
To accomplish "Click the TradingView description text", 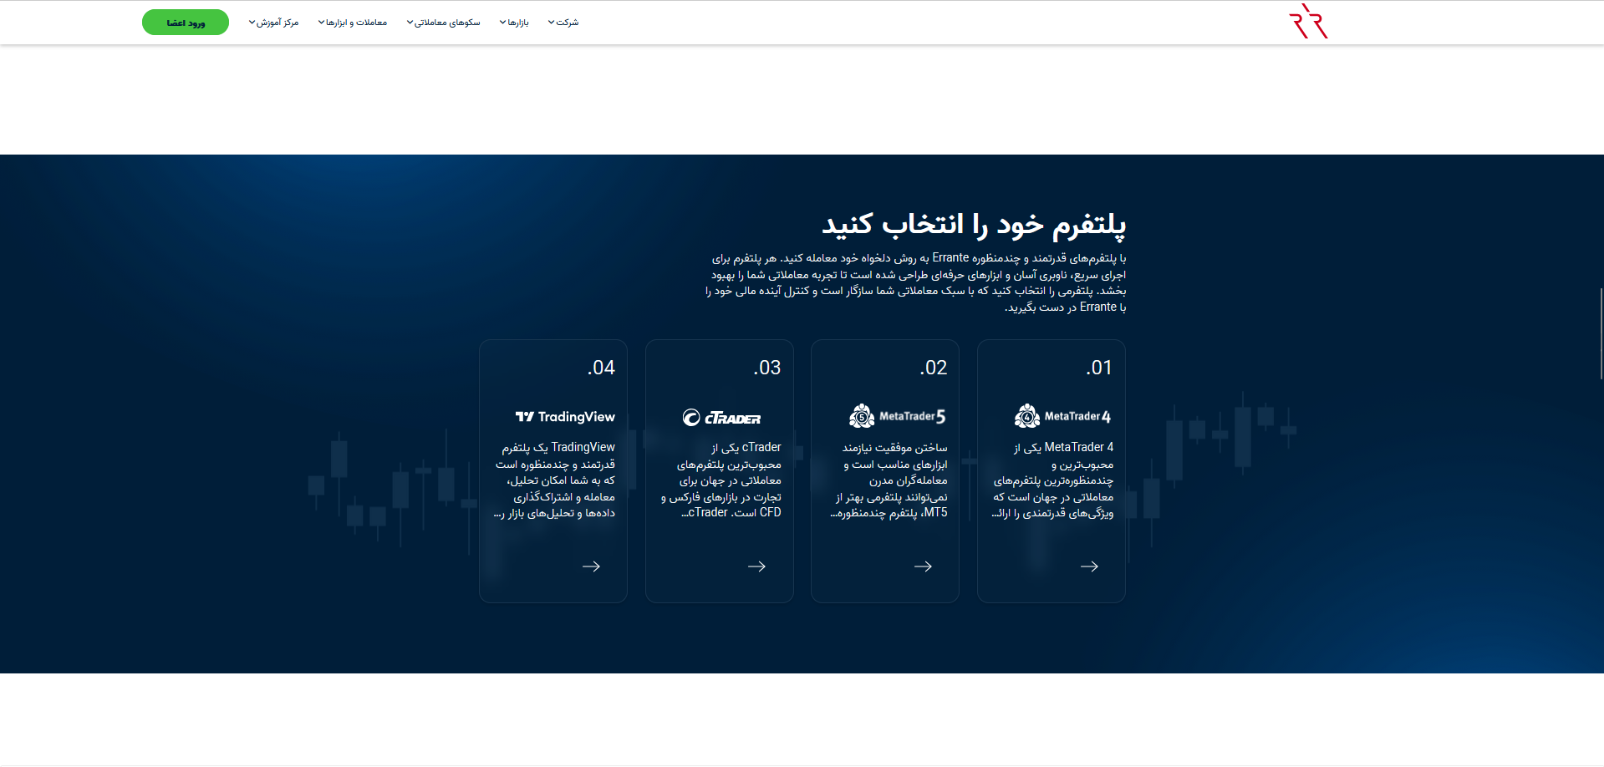I will (x=554, y=480).
